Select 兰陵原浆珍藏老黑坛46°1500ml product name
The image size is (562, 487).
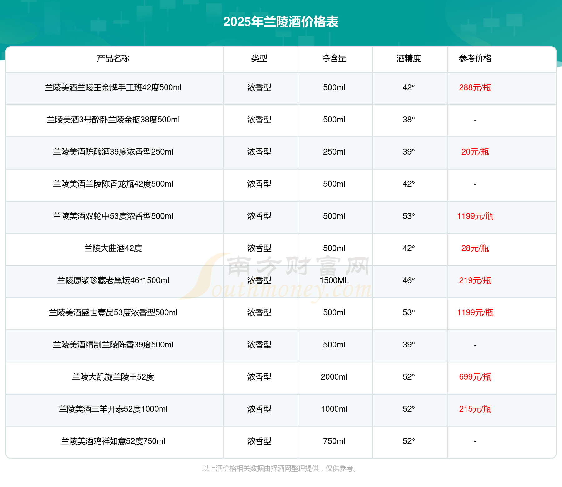113,280
